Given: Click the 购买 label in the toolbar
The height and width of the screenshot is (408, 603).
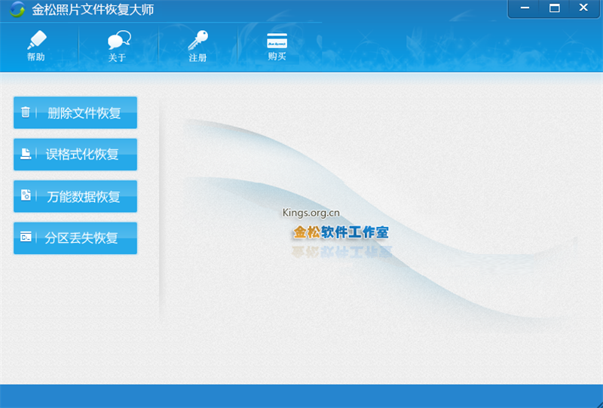Looking at the screenshot, I should point(277,57).
